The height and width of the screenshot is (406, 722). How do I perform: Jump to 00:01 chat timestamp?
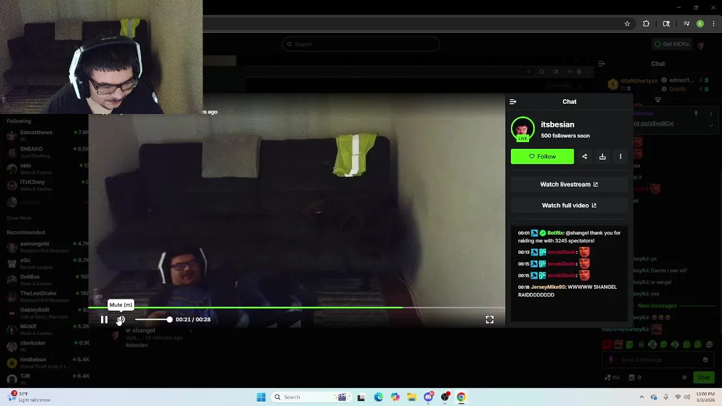[x=524, y=233]
